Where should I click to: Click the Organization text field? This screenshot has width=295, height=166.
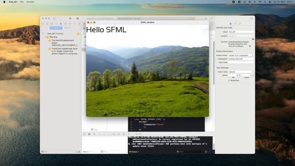241,59
